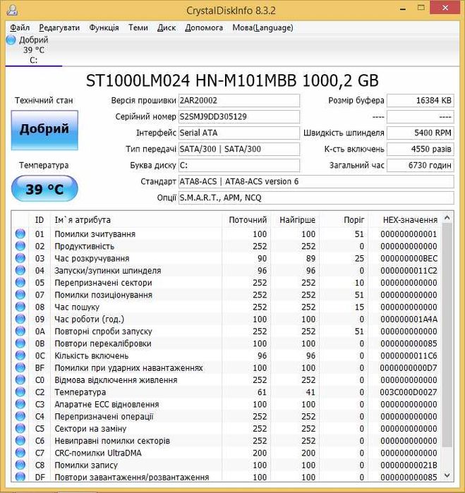Click status orb for Сектори на заміну
The width and height of the screenshot is (465, 493).
(x=20, y=428)
